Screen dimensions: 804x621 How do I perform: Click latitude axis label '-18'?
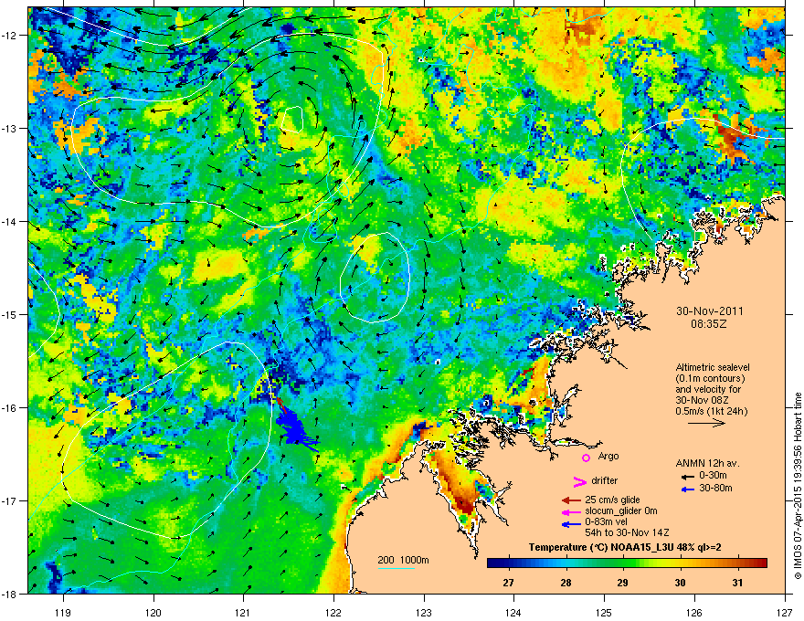tap(9, 594)
